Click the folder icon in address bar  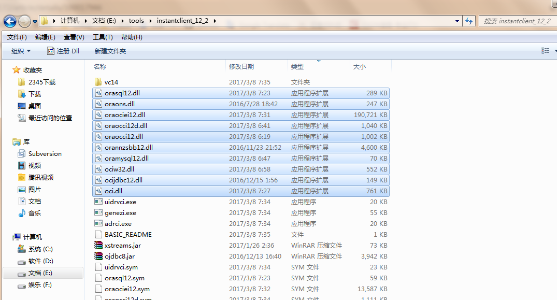click(x=45, y=21)
